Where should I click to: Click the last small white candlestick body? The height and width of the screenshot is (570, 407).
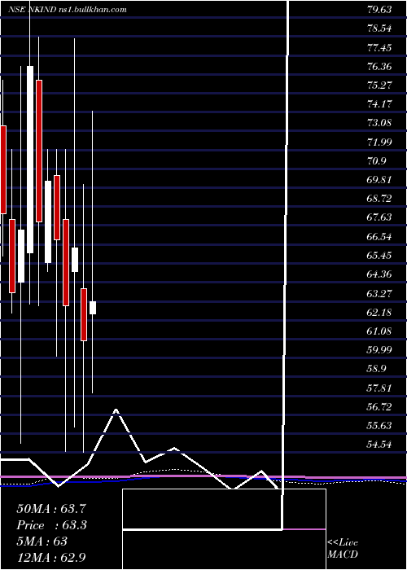[93, 308]
